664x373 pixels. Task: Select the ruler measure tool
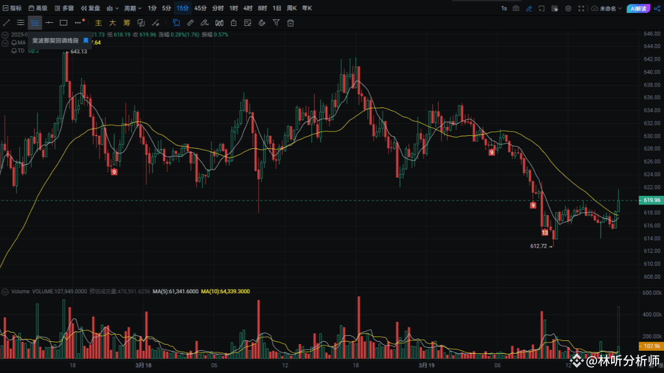(x=190, y=22)
